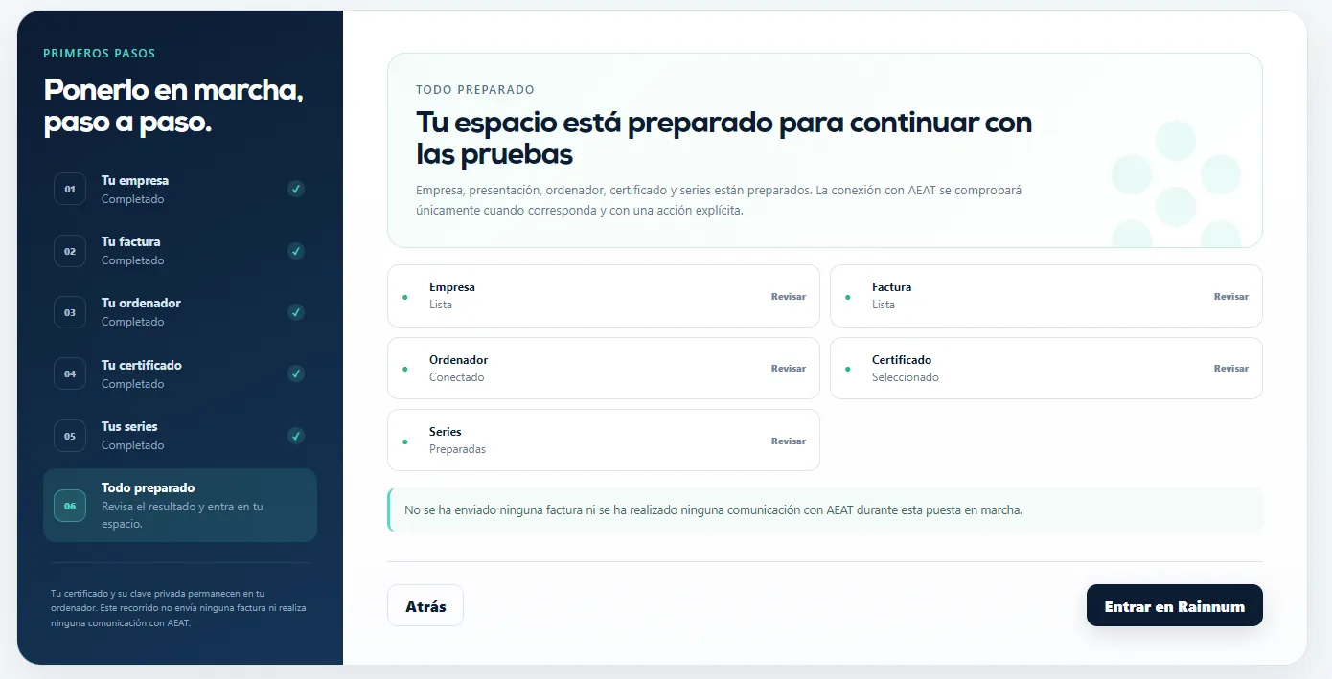Click the Ordenador card title

(459, 360)
